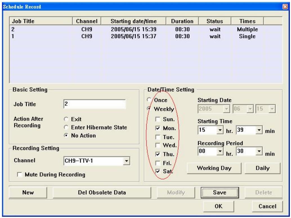Image resolution: width=291 pixels, height=218 pixels.
Task: Click the New button
Action: click(28, 193)
